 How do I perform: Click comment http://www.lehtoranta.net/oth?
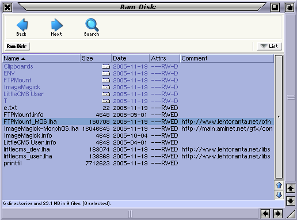click(x=226, y=122)
